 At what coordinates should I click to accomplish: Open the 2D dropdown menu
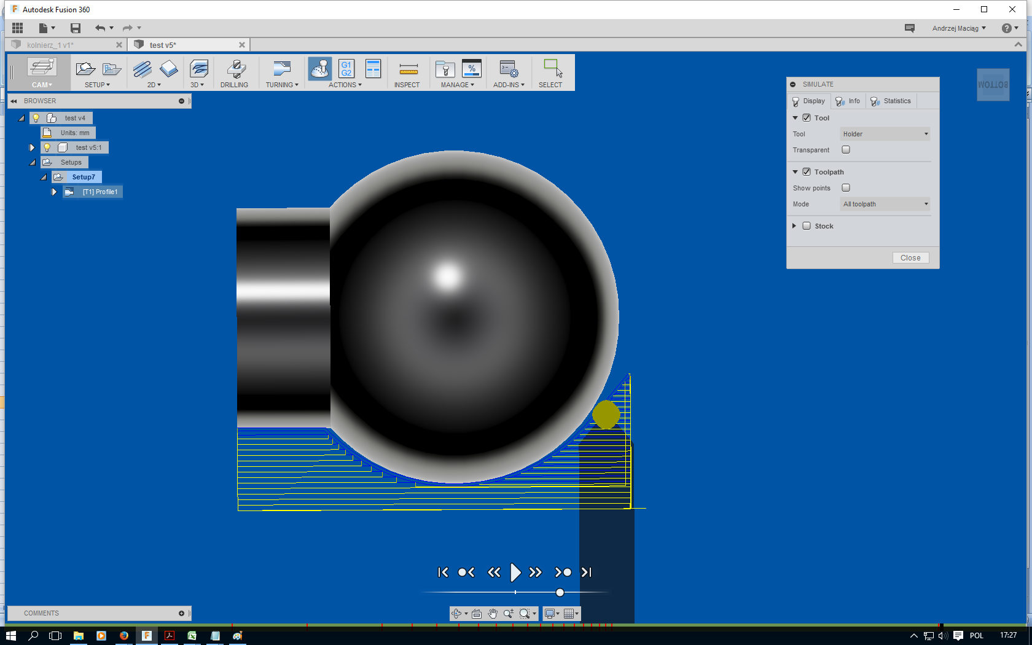[154, 85]
